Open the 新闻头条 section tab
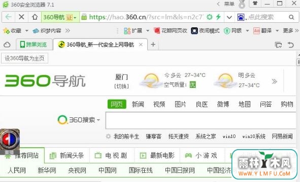The image size is (300, 182). [x=67, y=156]
